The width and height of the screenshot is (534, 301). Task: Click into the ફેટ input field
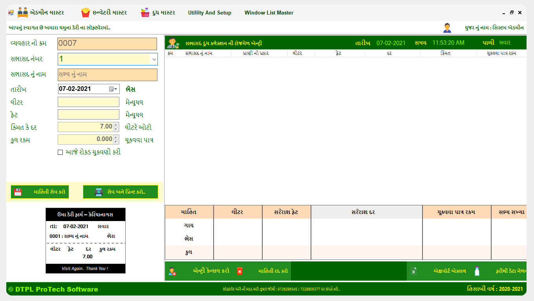tap(88, 114)
